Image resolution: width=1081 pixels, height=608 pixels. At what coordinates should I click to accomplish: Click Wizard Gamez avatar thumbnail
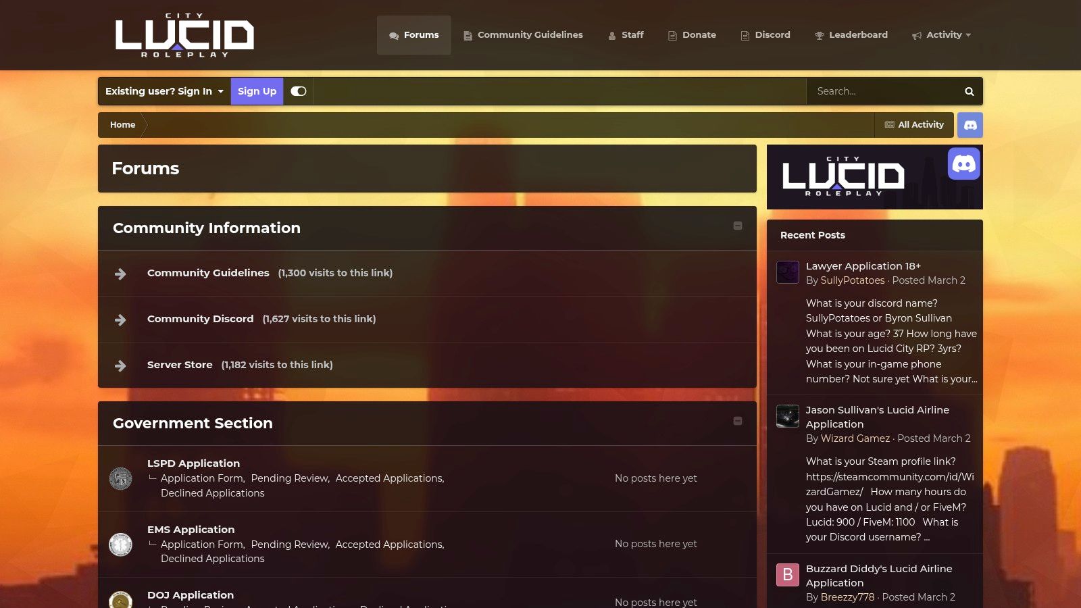(788, 416)
